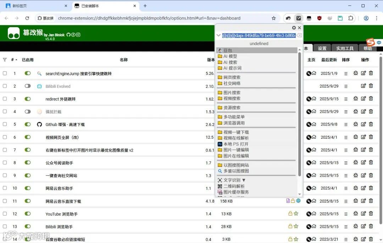Open Instagram icon in Tampermonkey header

78,35
